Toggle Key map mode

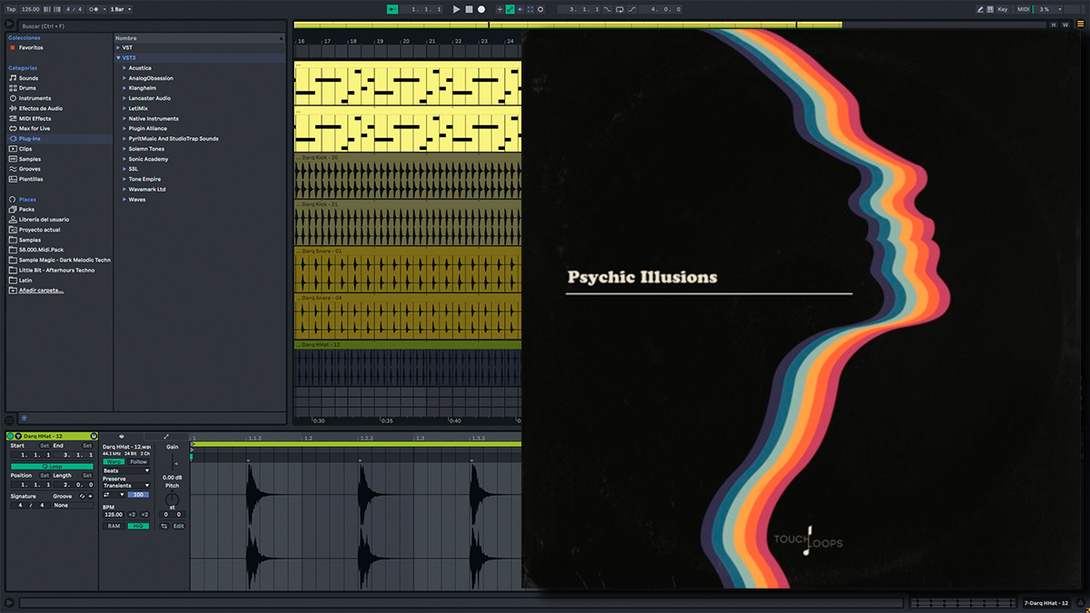[x=1003, y=9]
